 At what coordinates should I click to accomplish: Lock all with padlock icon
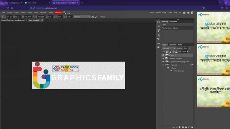click(176, 52)
